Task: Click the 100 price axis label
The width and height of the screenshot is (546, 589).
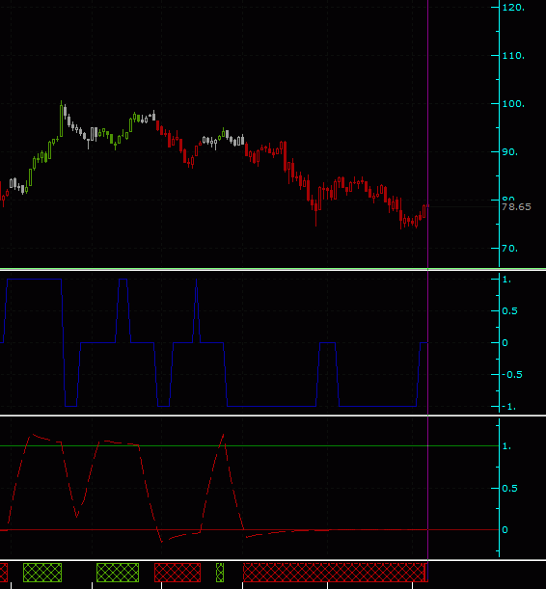Action: (x=513, y=104)
